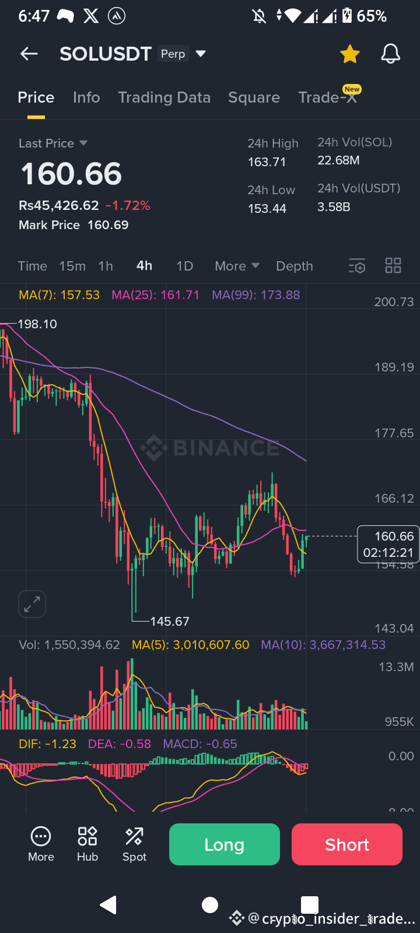
Task: Tap the Vol: 1,550,394.62 label
Action: [x=69, y=645]
